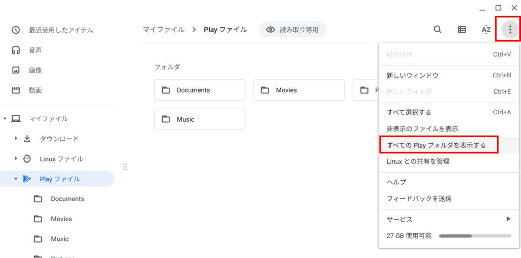This screenshot has width=521, height=258.
Task: Click the picture icon next to 画像
Action: coord(16,70)
